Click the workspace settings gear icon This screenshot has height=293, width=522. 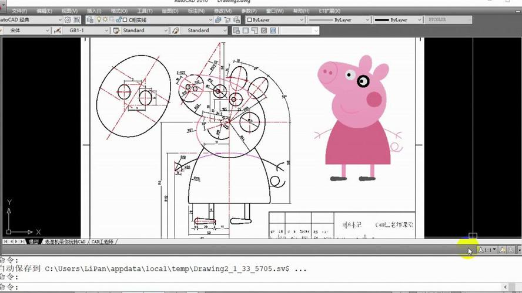click(68, 20)
